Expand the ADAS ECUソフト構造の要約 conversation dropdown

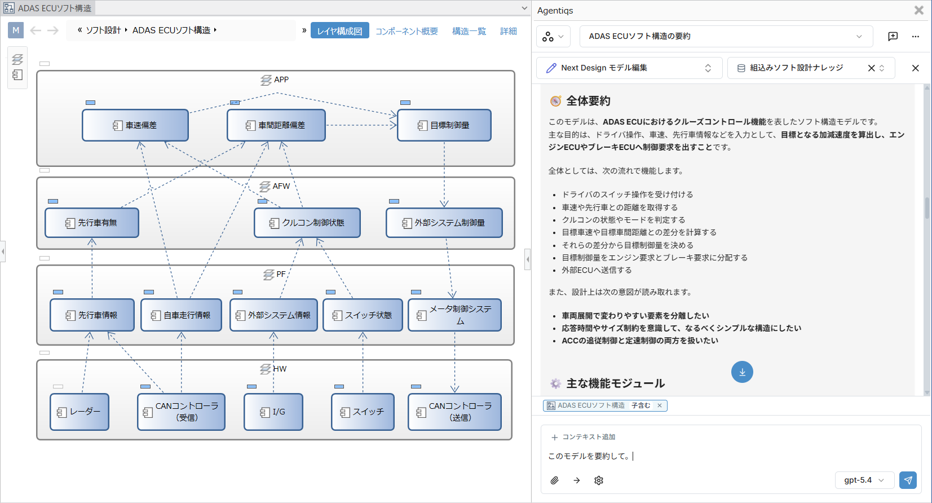click(x=726, y=36)
